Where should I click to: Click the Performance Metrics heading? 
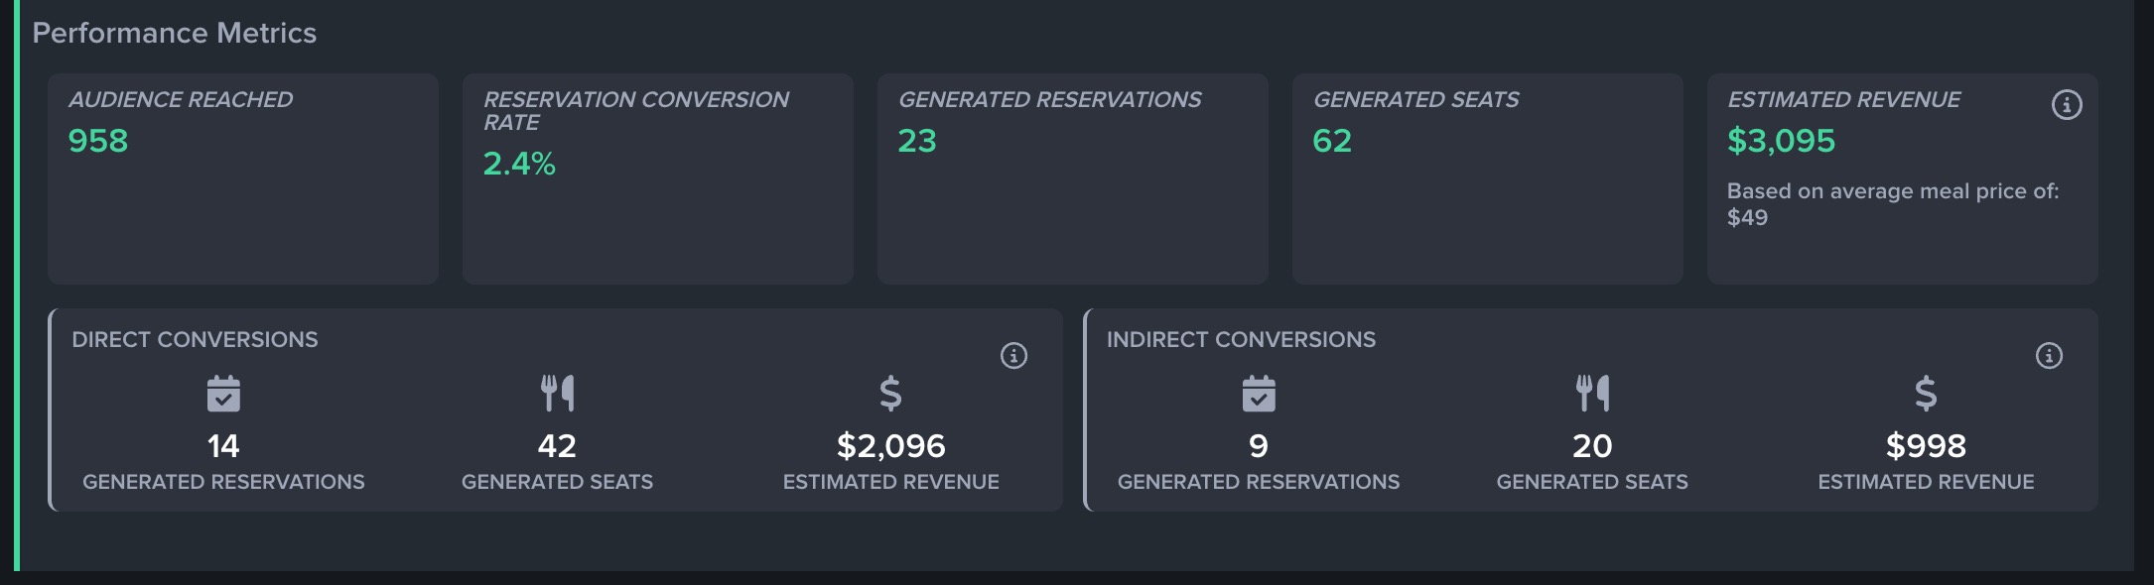coord(175,34)
